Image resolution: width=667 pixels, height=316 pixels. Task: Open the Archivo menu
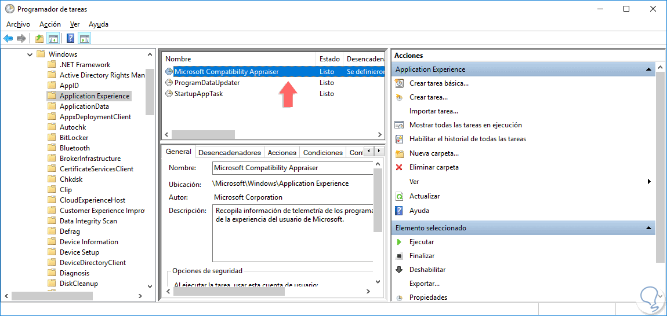(x=18, y=24)
